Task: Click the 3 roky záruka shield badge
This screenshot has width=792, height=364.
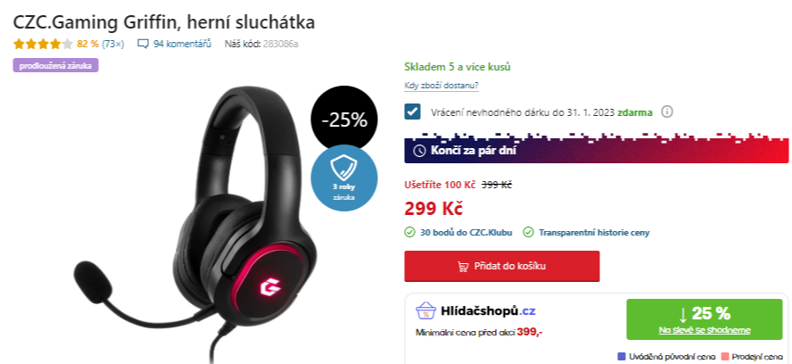Action: click(344, 178)
